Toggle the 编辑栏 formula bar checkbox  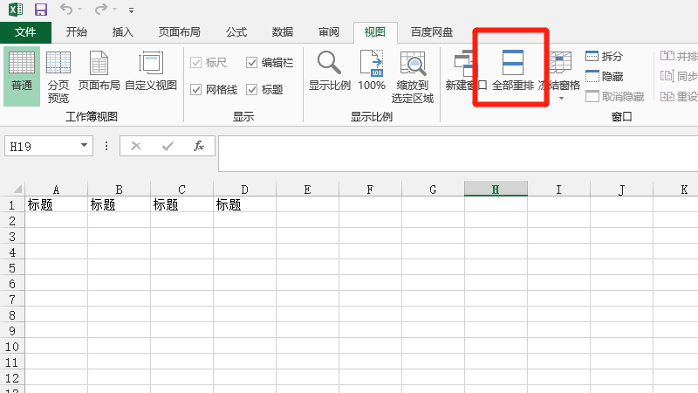point(252,63)
